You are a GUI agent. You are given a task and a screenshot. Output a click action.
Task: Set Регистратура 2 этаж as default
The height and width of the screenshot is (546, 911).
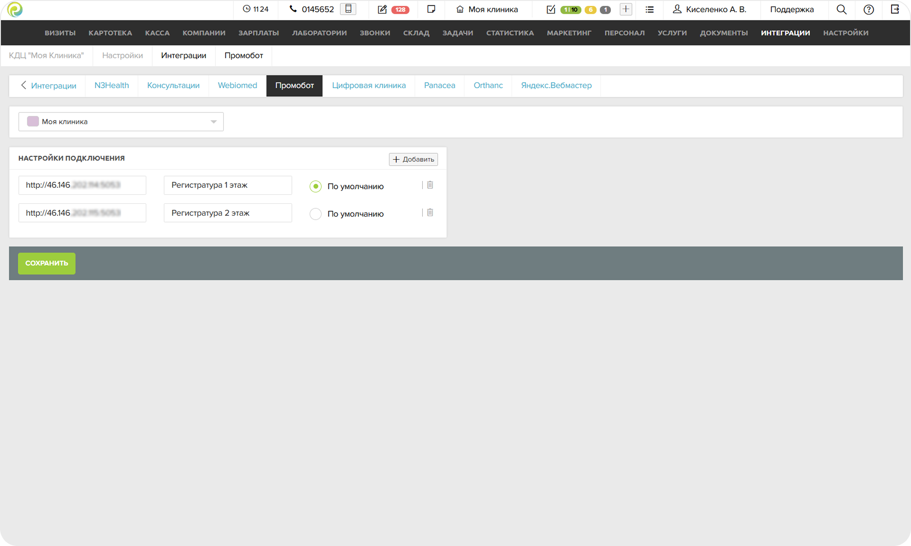(316, 214)
